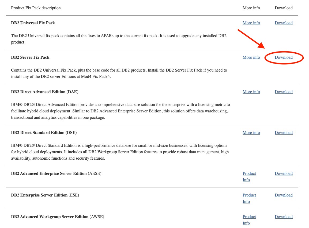The height and width of the screenshot is (228, 309).
Task: Click the paragraph about Direct Advanced Edition hybrid cloud
Action: (120, 111)
